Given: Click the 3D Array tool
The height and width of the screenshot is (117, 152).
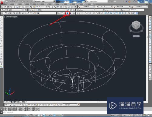Looking at the screenshot, I should 137,13.
